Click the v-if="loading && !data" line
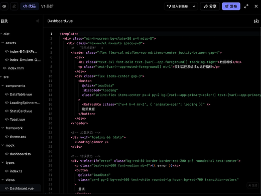Screen dimensions: 261x196 [x=98, y=137]
